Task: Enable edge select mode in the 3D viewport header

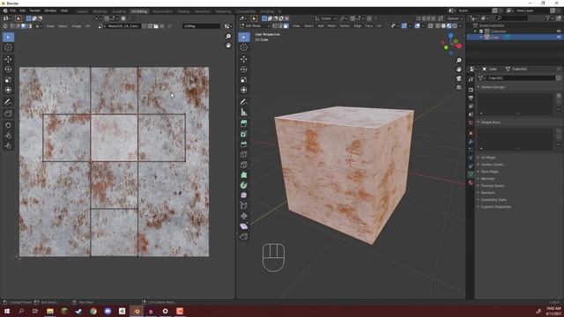Action: click(x=280, y=26)
